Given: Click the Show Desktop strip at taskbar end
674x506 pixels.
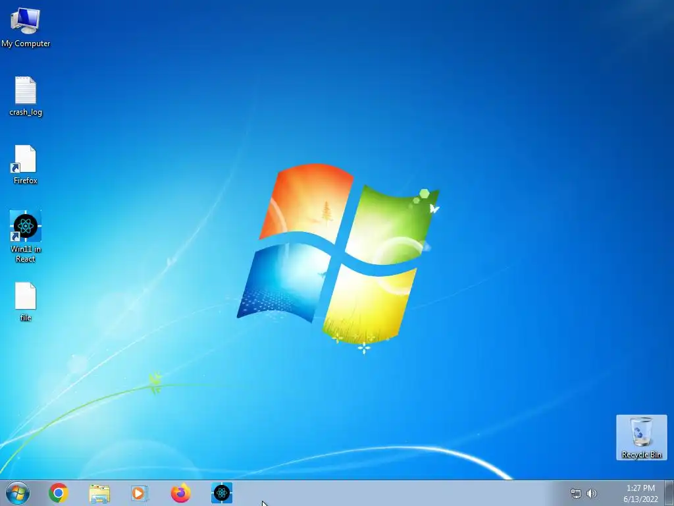Looking at the screenshot, I should pyautogui.click(x=669, y=493).
